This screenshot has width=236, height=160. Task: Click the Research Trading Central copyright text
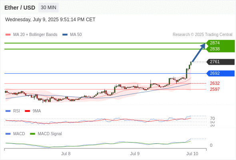(202, 35)
